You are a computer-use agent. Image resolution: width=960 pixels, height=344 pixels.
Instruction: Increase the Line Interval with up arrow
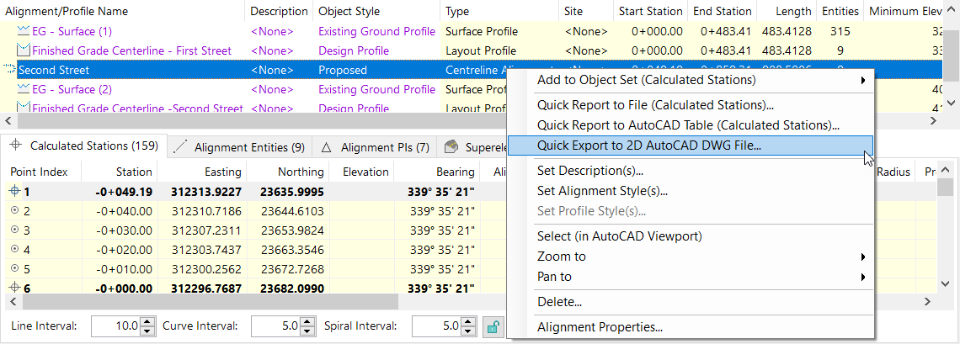pyautogui.click(x=148, y=321)
